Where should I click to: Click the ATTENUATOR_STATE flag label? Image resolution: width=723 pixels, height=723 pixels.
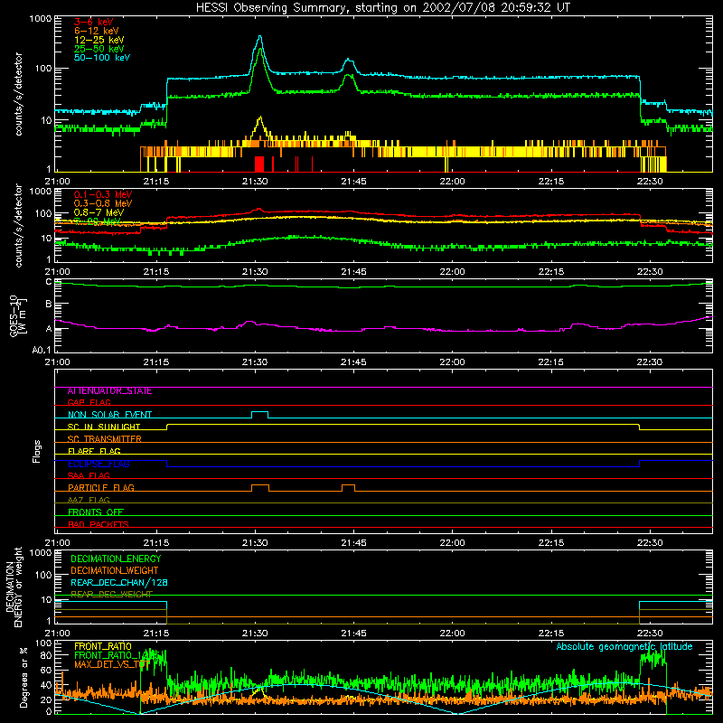(109, 391)
